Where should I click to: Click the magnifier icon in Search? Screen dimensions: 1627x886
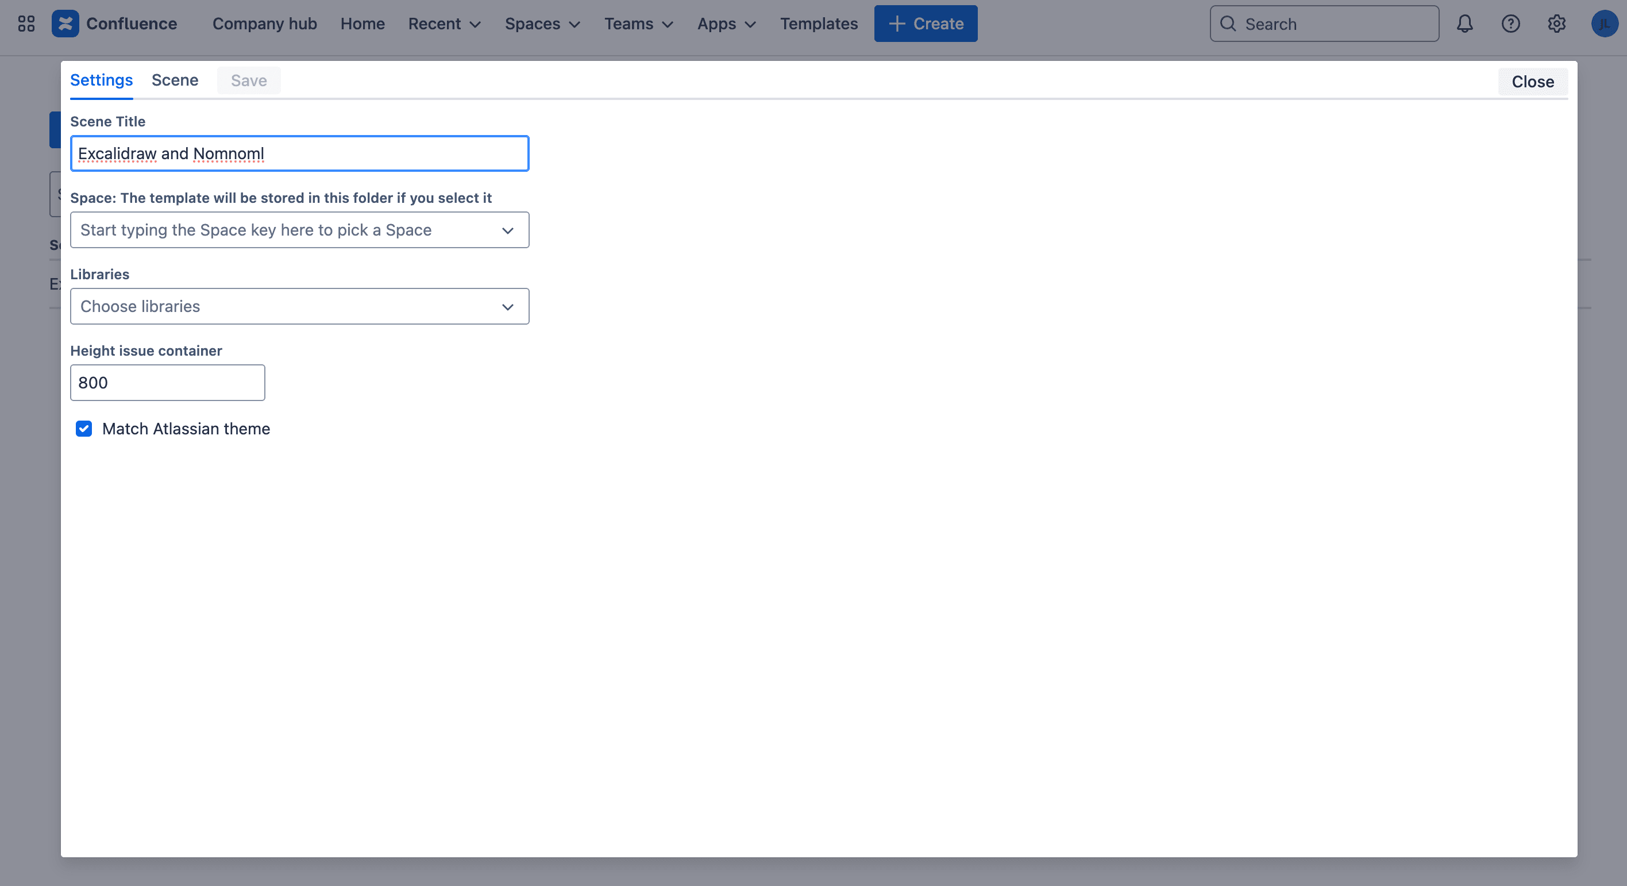pyautogui.click(x=1228, y=24)
